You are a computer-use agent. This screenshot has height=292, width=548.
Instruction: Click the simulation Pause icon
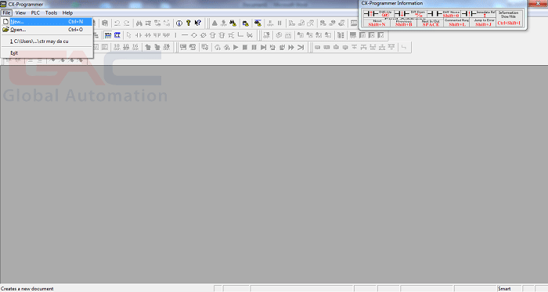coord(254,47)
